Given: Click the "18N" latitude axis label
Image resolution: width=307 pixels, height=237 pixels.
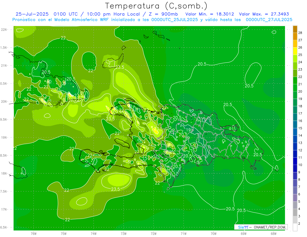Looking at the screenshot, I should 4,174.
